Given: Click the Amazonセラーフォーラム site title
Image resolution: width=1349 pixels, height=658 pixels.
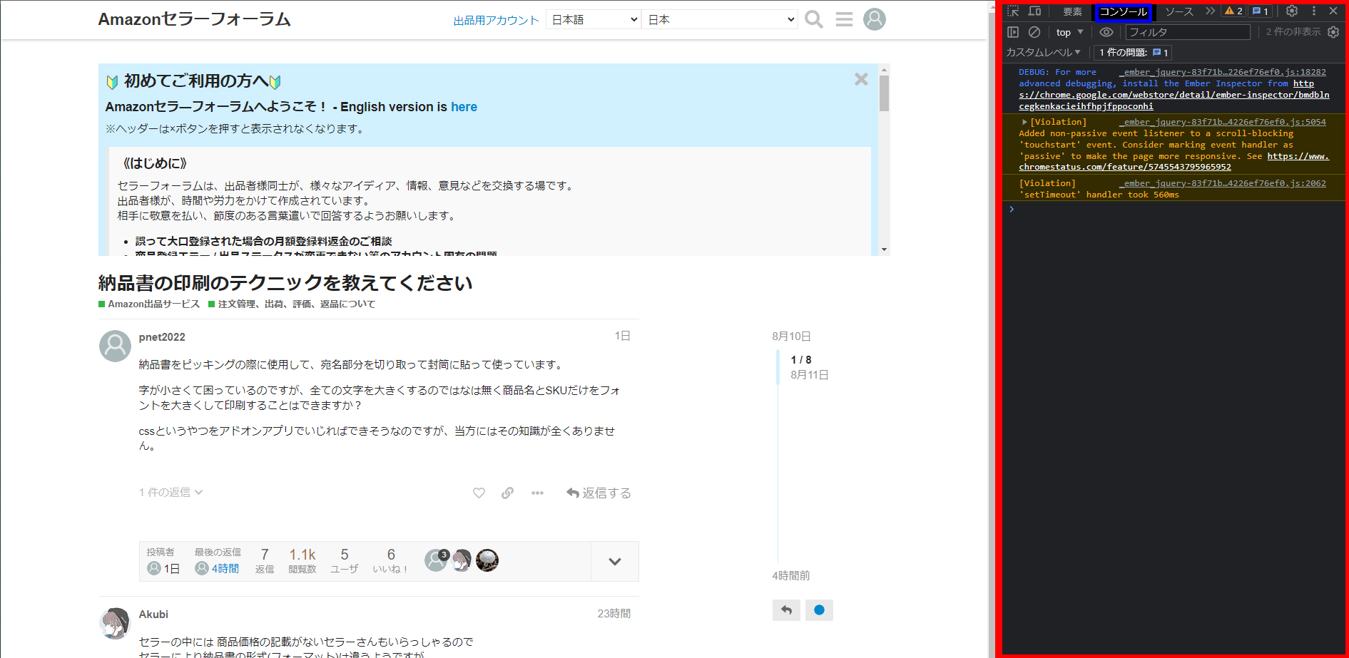Looking at the screenshot, I should click(195, 19).
